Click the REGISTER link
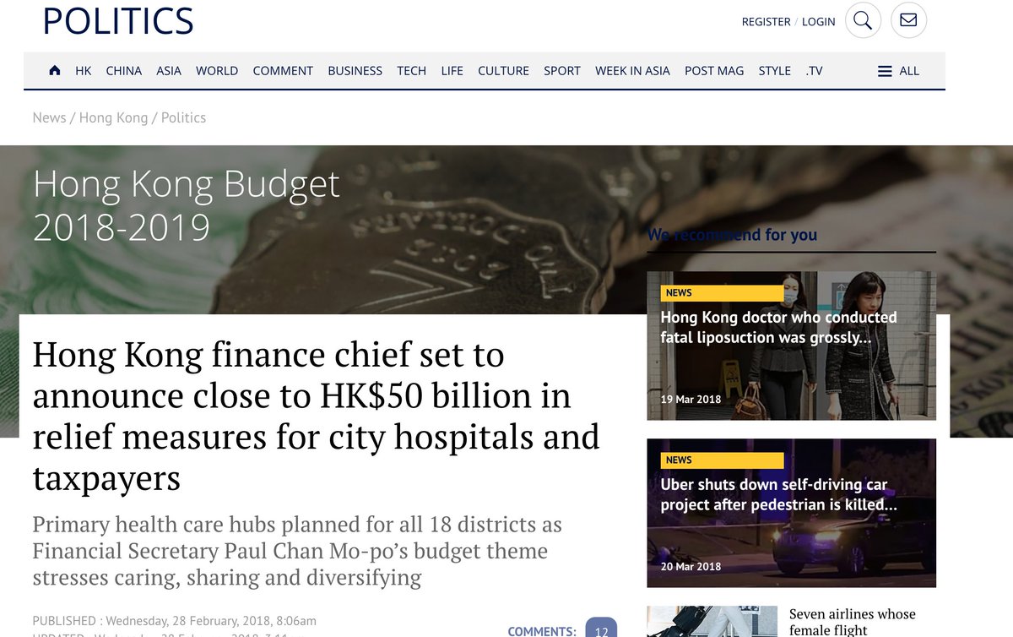Viewport: 1013px width, 637px height. tap(767, 22)
